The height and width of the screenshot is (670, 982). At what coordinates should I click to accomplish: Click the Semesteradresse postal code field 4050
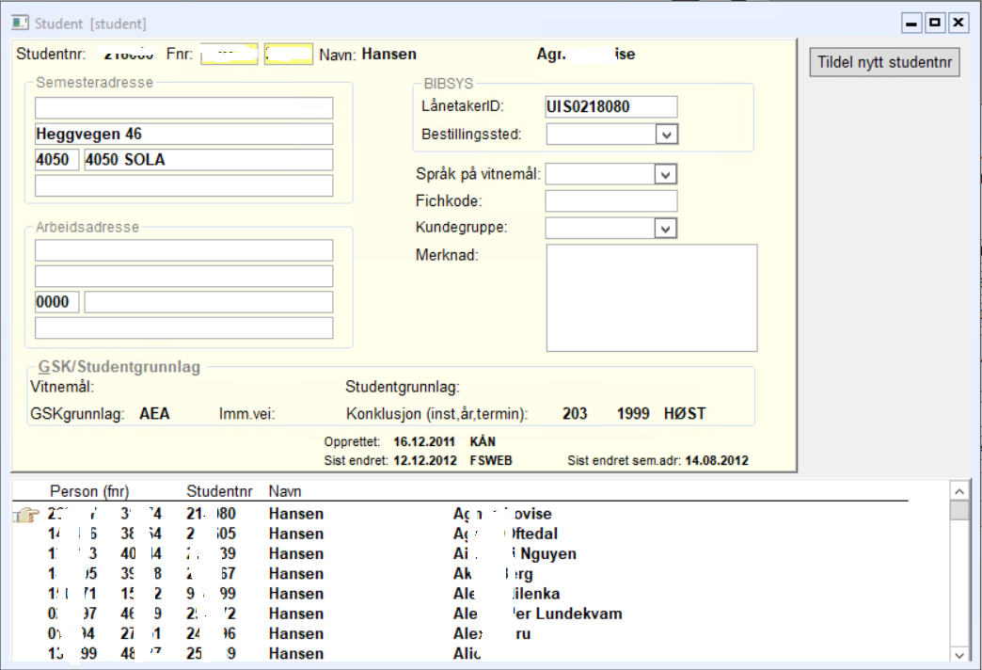tap(57, 160)
